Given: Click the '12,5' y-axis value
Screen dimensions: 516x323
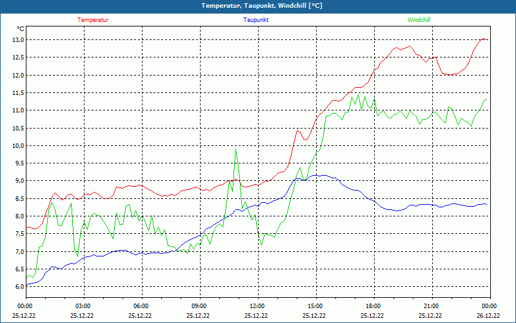Looking at the screenshot, I should pos(18,57).
